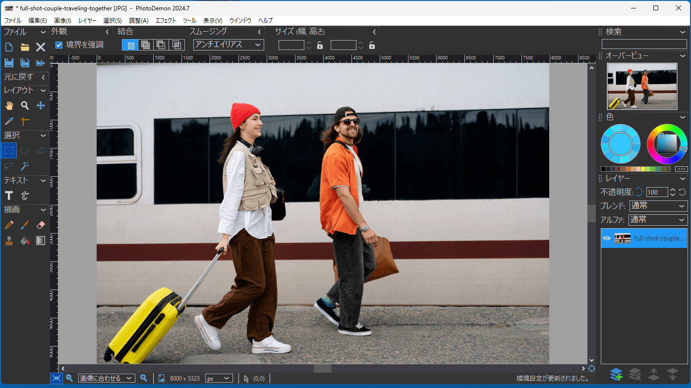Viewport: 691px width, 388px height.
Task: Collapse the 色 panel
Action: (x=683, y=117)
